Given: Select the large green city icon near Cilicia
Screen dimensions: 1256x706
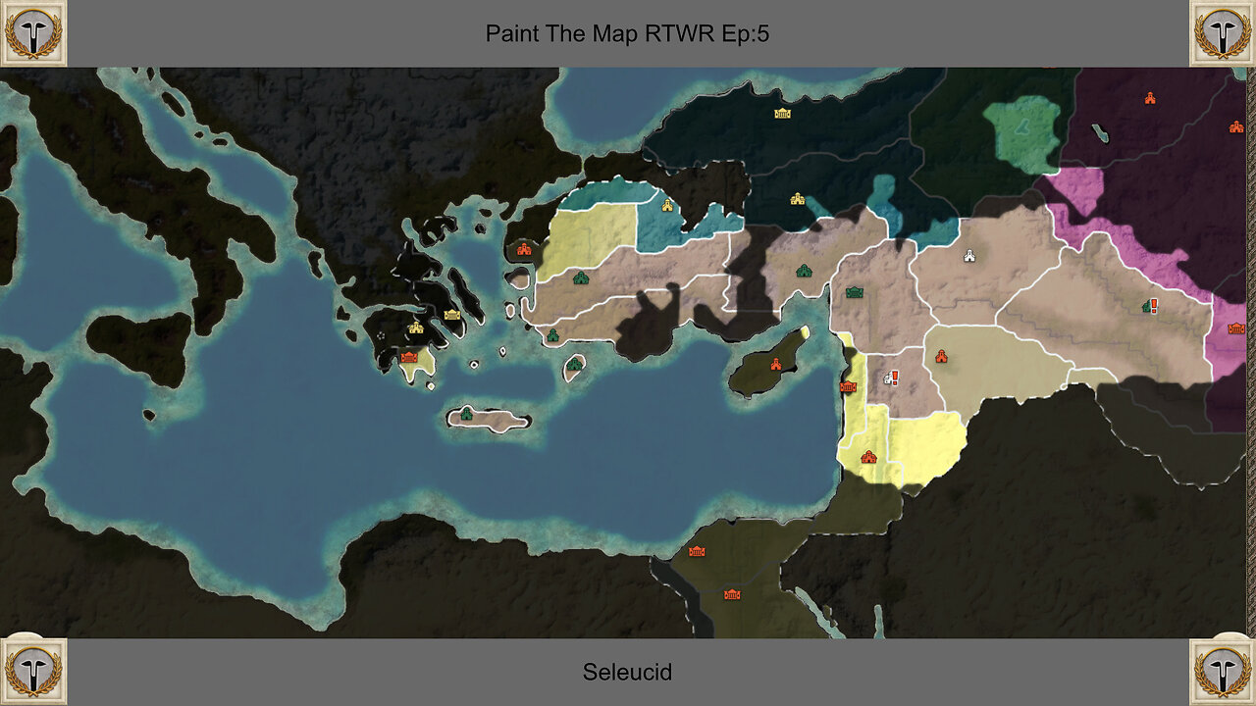Looking at the screenshot, I should pyautogui.click(x=854, y=292).
